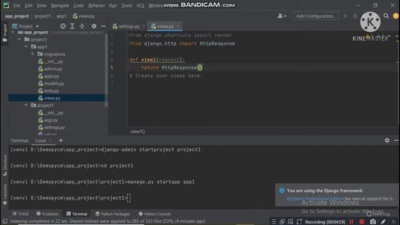Open the Problems tool window
This screenshot has width=400, height=225.
pyautogui.click(x=47, y=214)
